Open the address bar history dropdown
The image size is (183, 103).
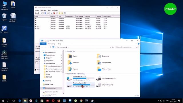pos(110,47)
